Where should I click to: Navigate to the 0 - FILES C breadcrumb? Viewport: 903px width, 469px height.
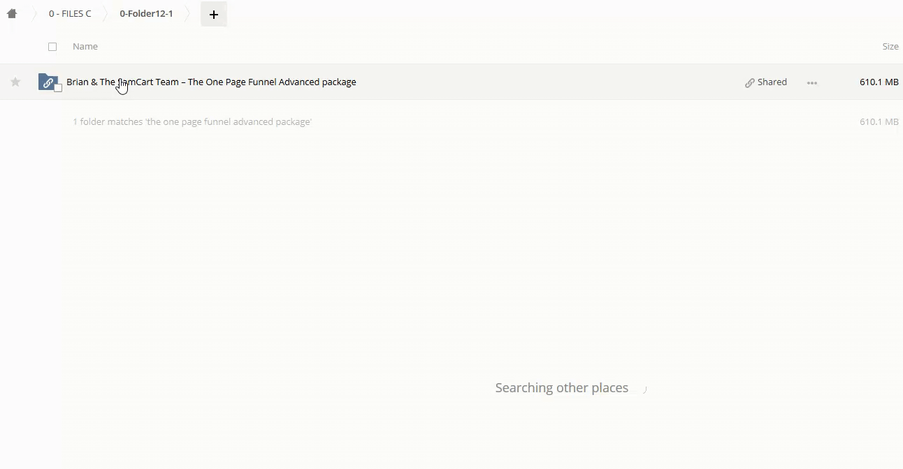(70, 14)
